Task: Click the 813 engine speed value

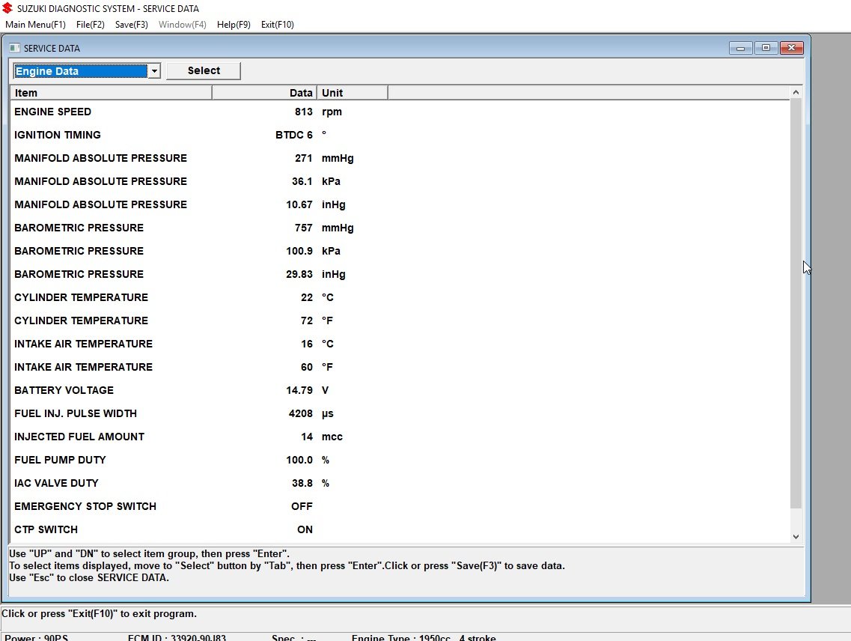Action: click(x=303, y=112)
